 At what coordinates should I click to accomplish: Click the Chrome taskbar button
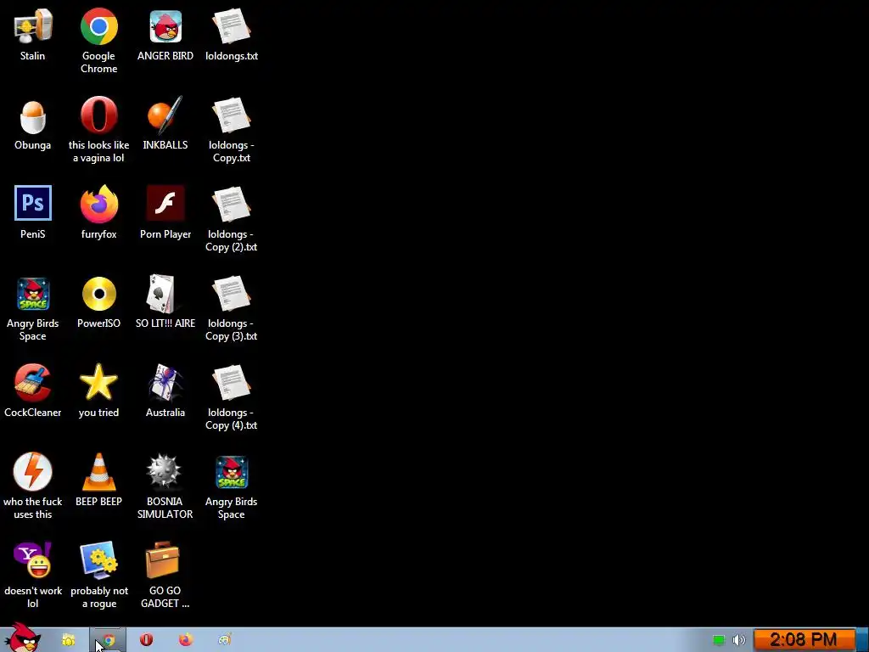coord(108,640)
